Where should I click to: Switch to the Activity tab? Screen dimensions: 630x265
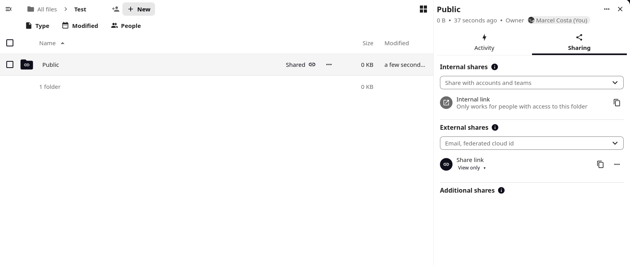pos(484,42)
